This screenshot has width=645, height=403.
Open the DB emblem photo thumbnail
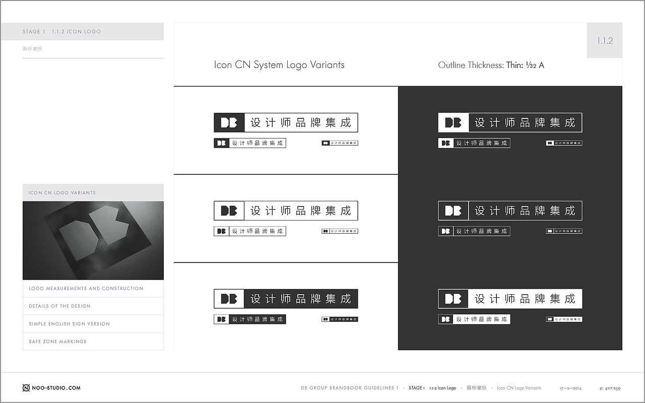pyautogui.click(x=93, y=240)
